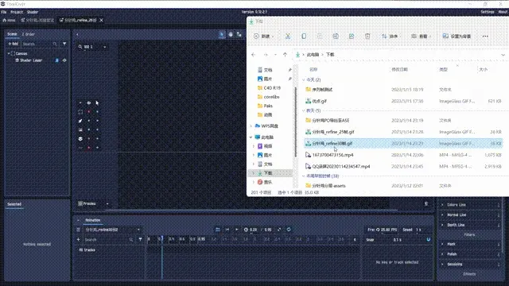Click the pivot tool icon in viewport header
The height and width of the screenshot is (286, 509).
click(x=239, y=34)
